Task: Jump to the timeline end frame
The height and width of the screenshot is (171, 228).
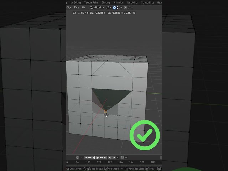Action: point(105,157)
